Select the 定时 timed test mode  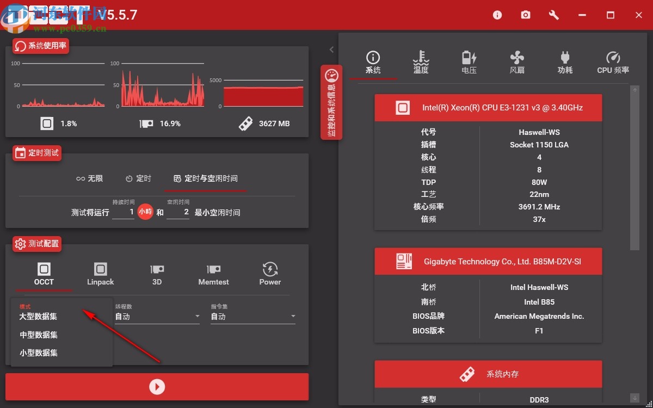[x=138, y=178]
